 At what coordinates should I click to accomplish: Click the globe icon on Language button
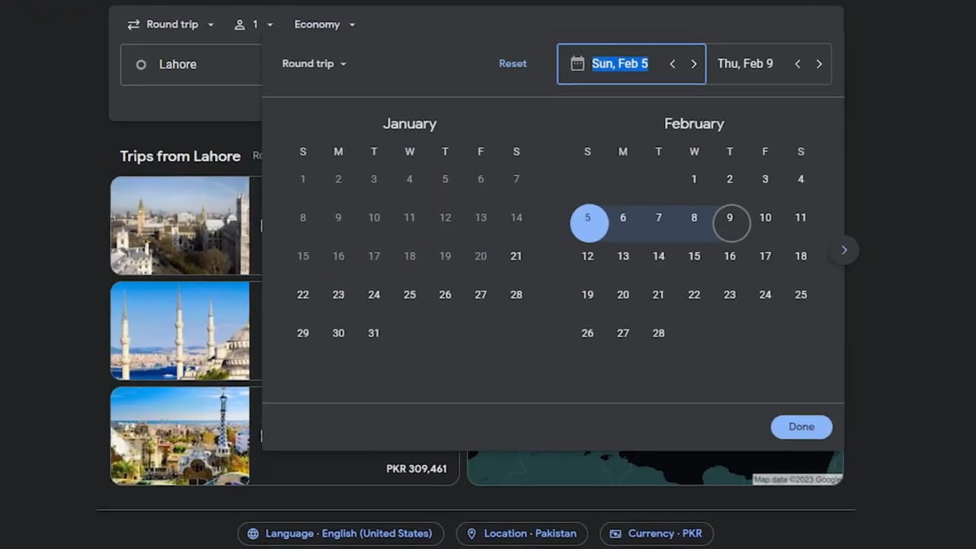pos(253,533)
